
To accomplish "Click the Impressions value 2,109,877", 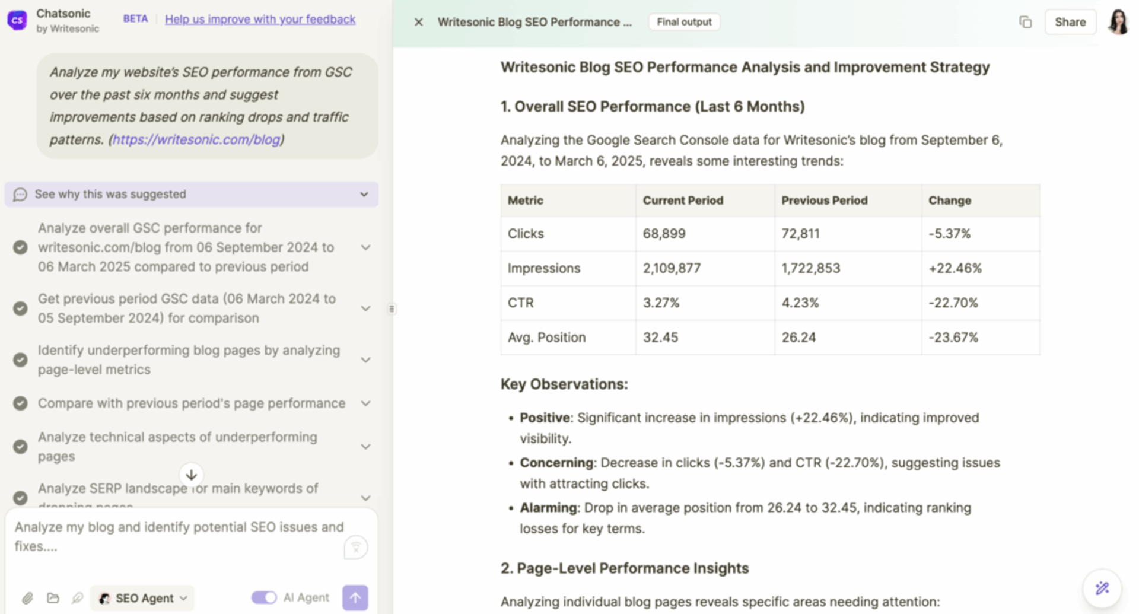I will 672,268.
